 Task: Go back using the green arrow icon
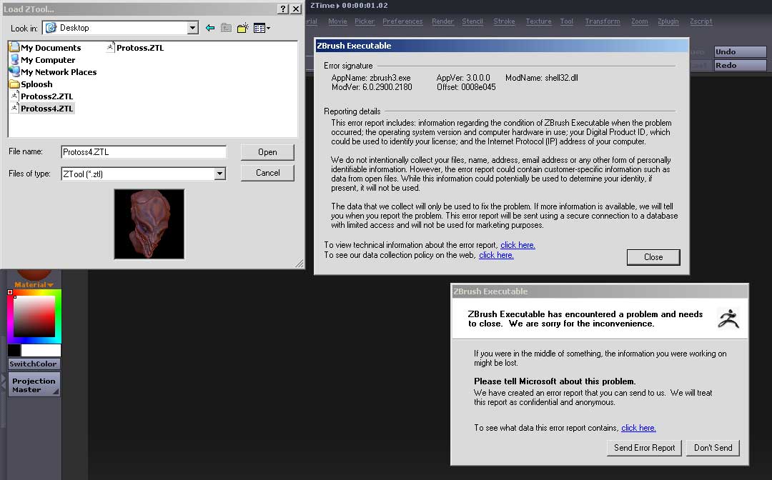210,28
